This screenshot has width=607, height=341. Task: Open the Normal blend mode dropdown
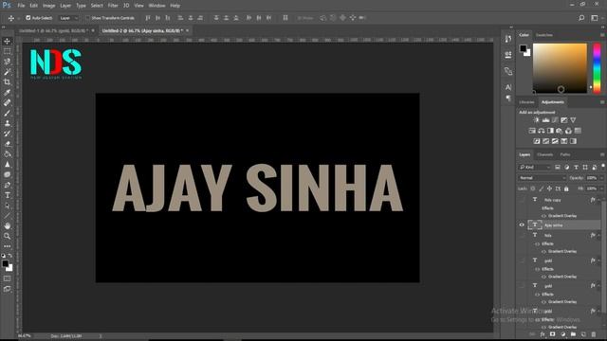click(542, 178)
